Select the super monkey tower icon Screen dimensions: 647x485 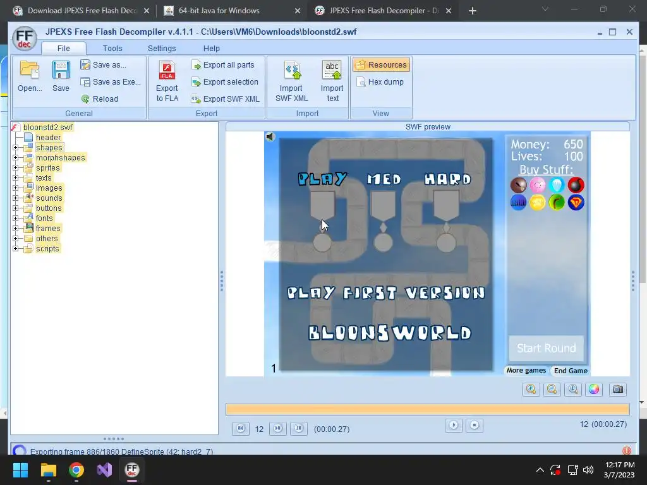(x=576, y=203)
